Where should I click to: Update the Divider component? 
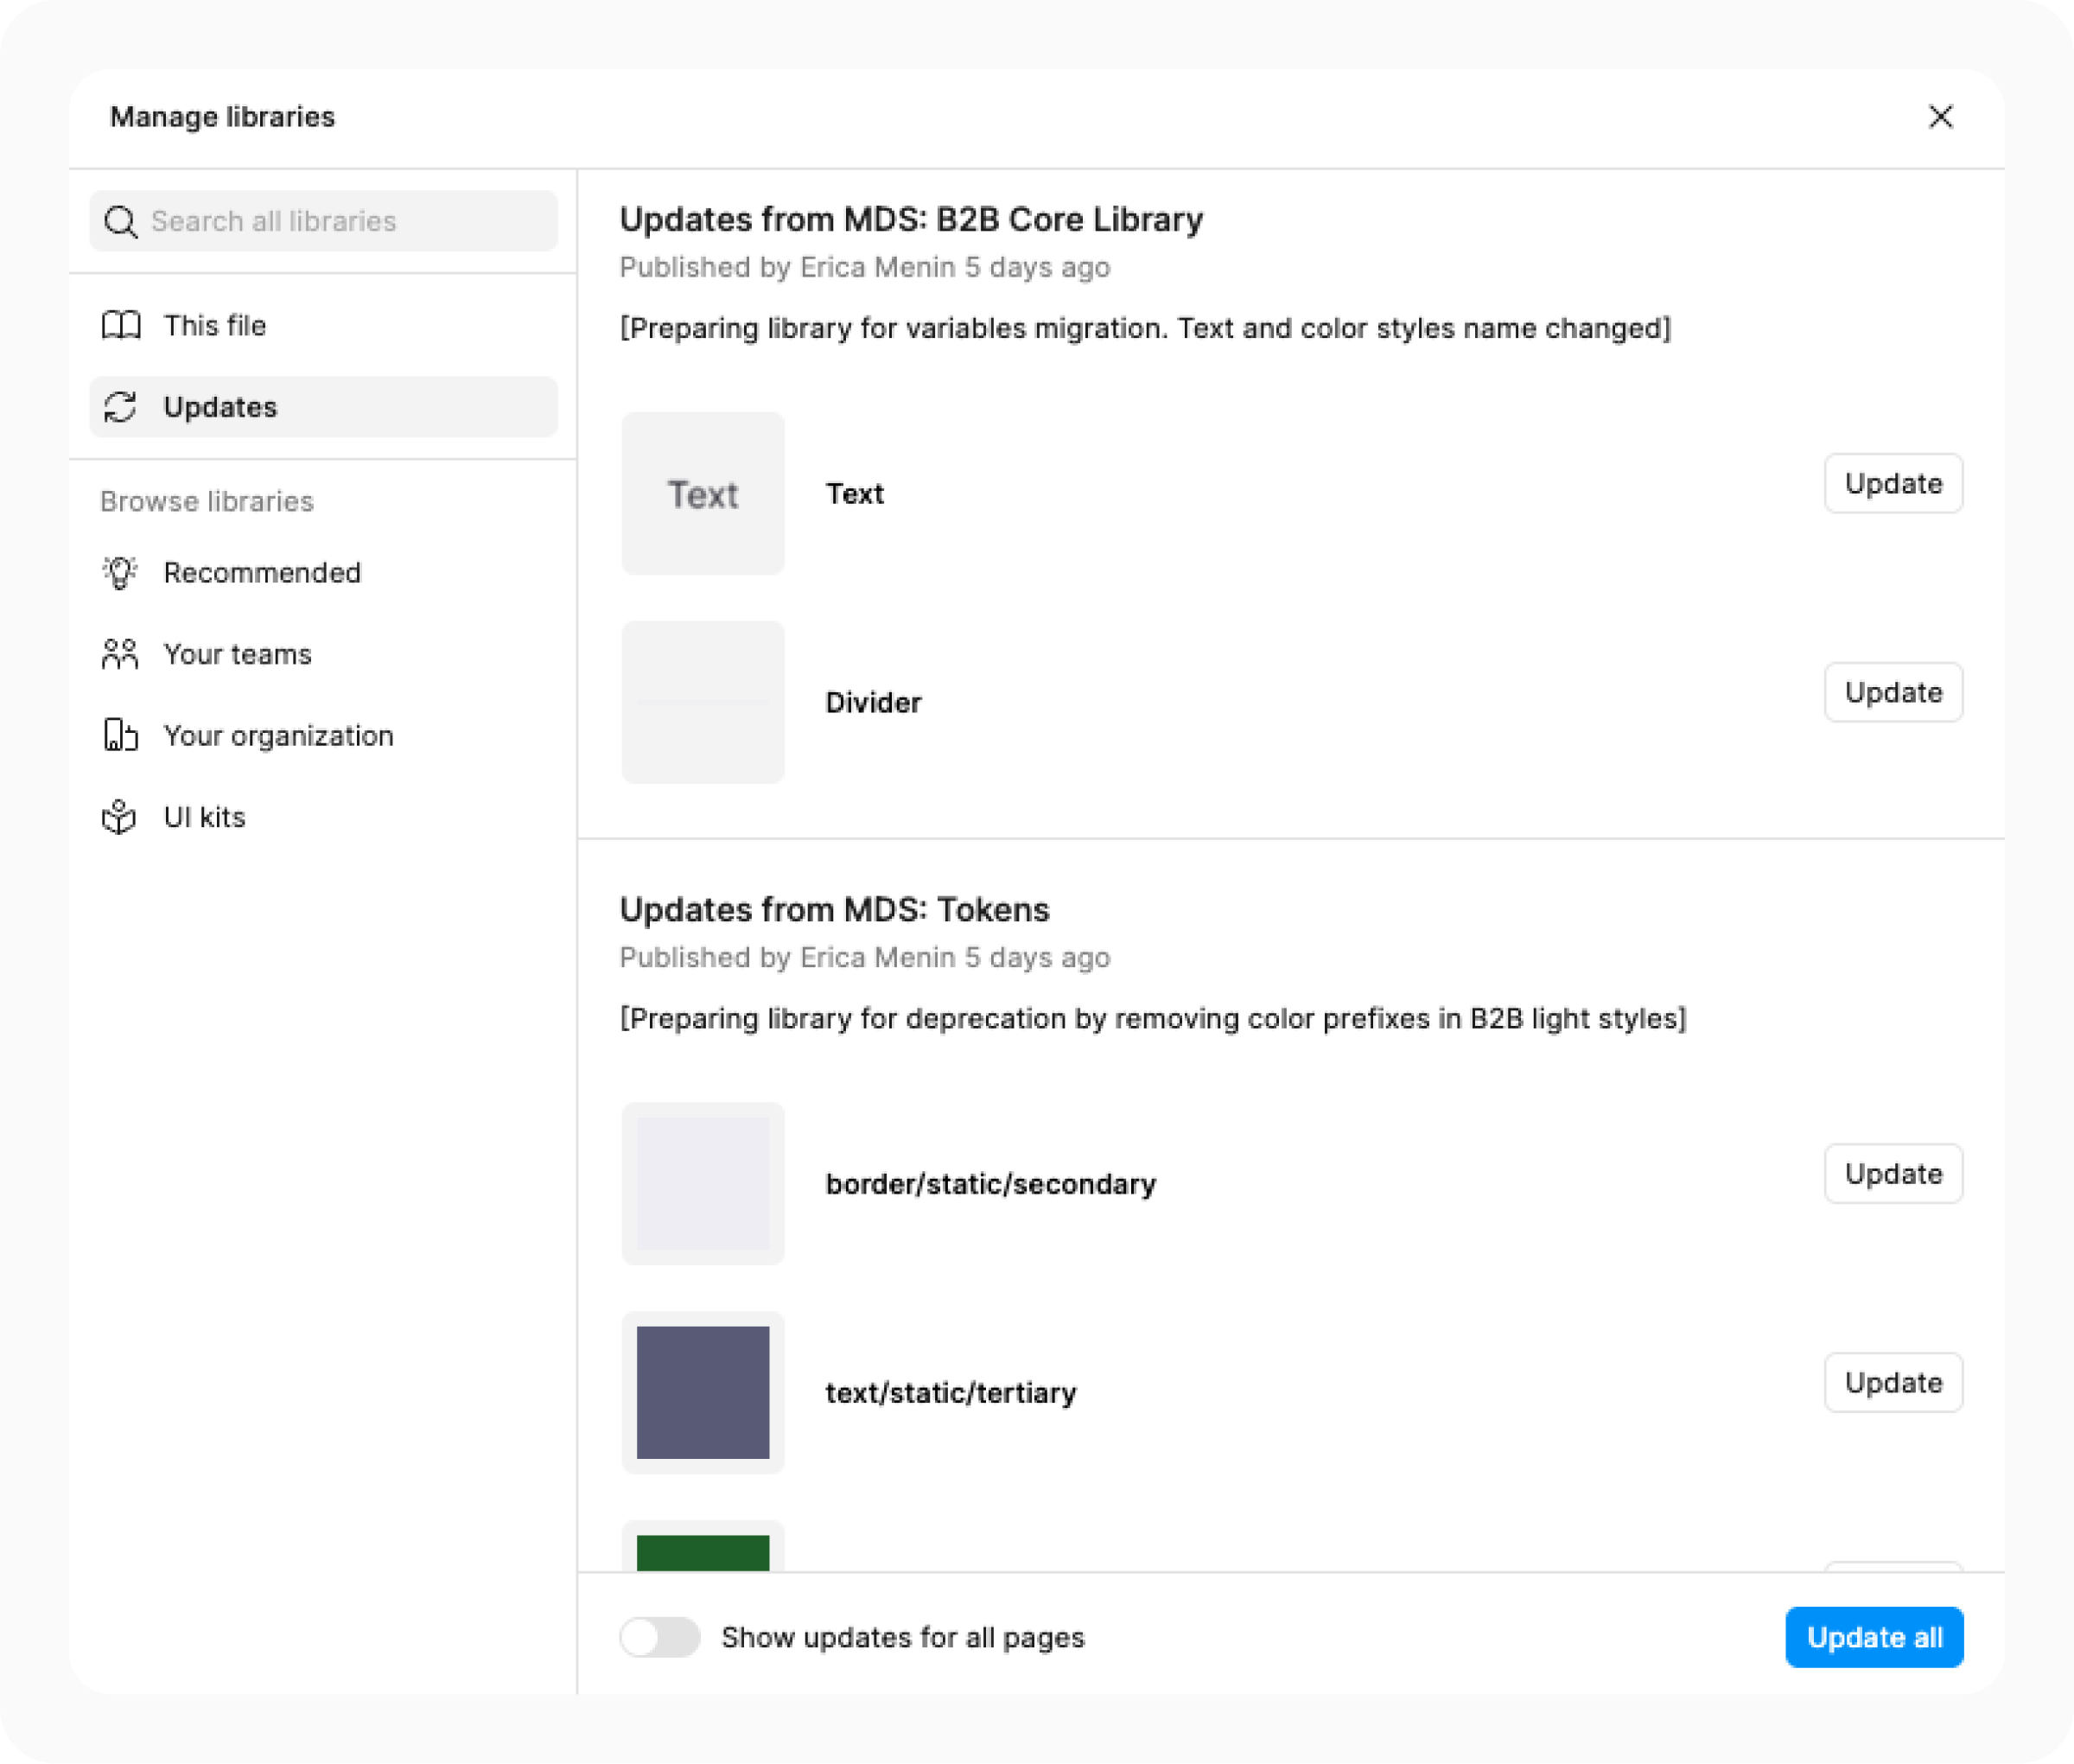tap(1892, 692)
